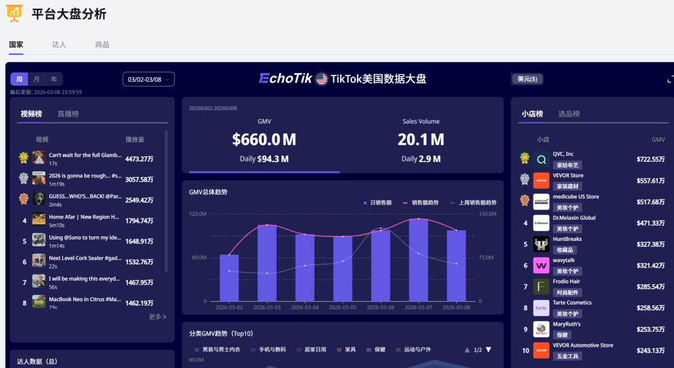Click the 更多 link under video list
The height and width of the screenshot is (368, 674).
(x=158, y=316)
